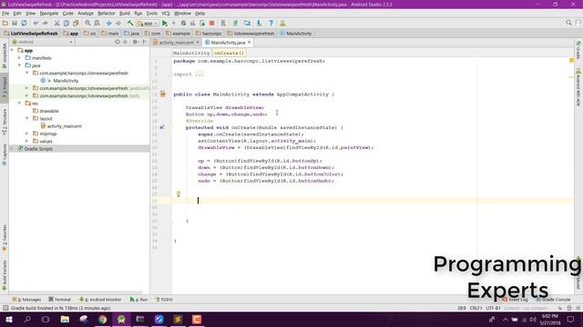Collapse the java folder node

(x=19, y=65)
